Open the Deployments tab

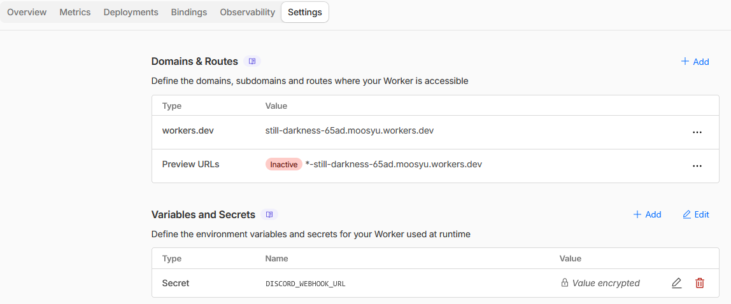(131, 12)
